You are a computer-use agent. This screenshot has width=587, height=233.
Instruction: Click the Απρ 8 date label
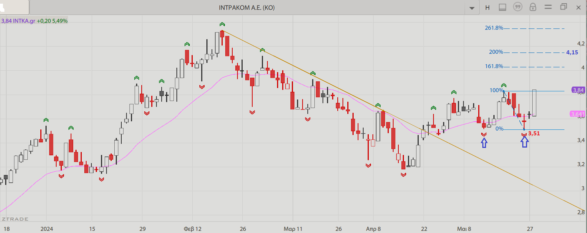tap(373, 229)
